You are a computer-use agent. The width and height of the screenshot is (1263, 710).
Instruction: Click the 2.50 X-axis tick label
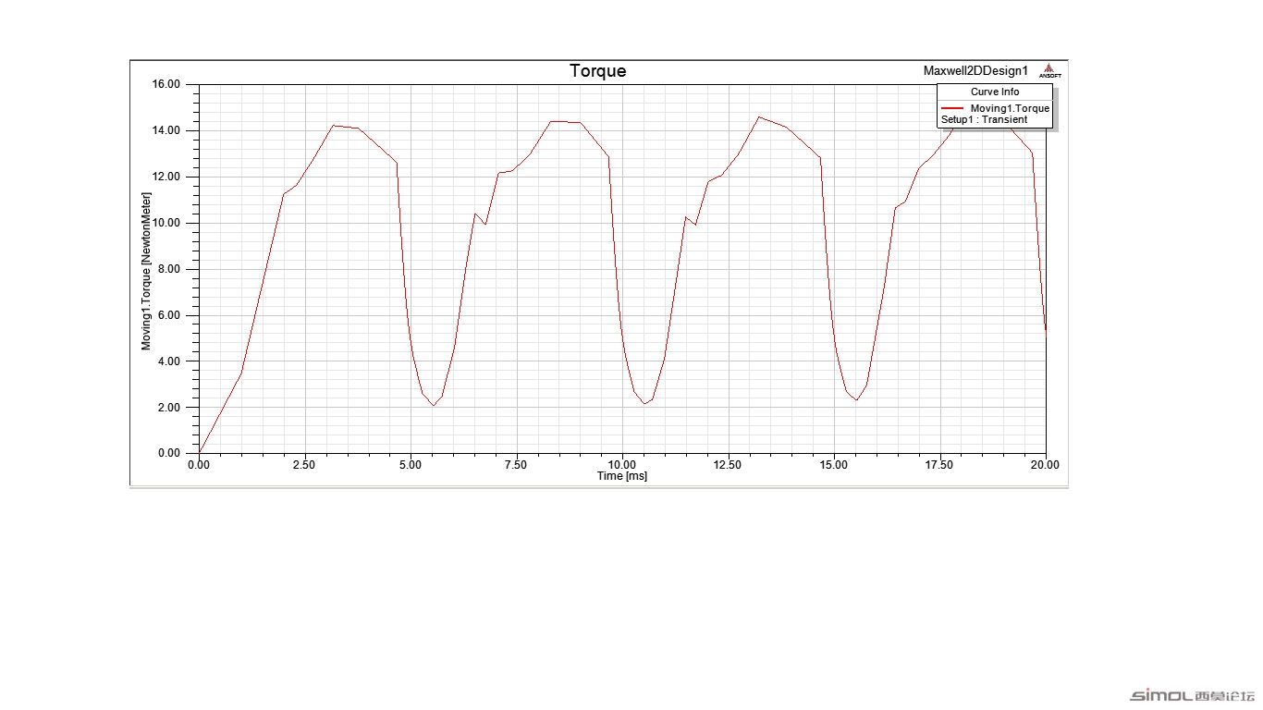click(x=305, y=464)
